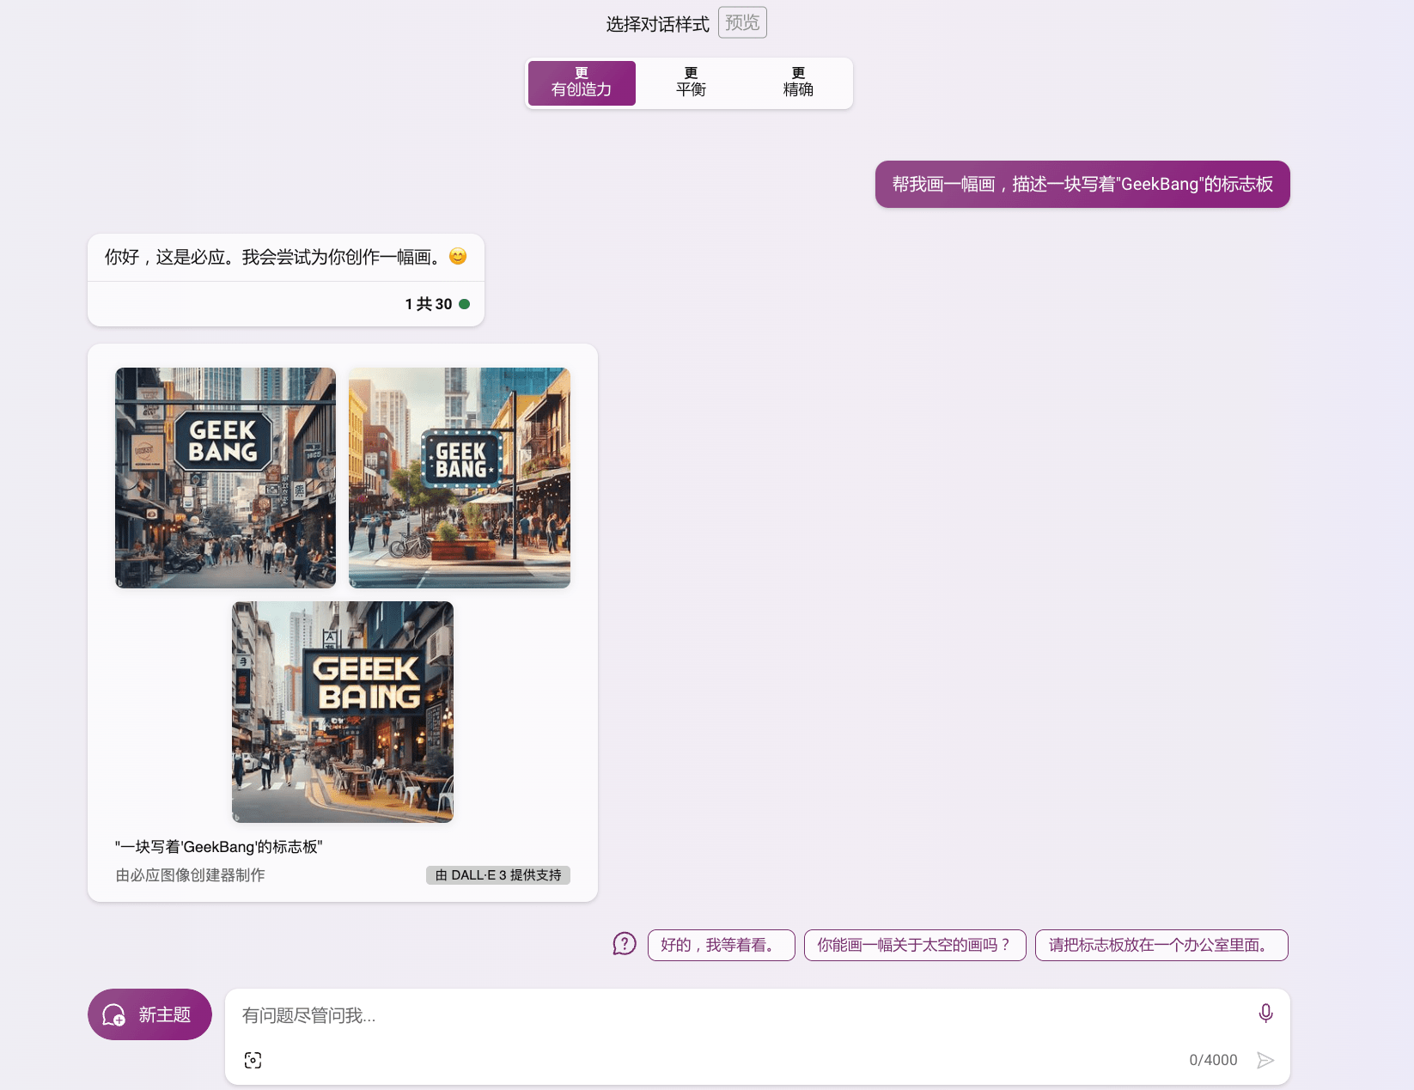This screenshot has height=1090, width=1414.
Task: Pick the 太空的画 suggestion chip
Action: pos(914,945)
